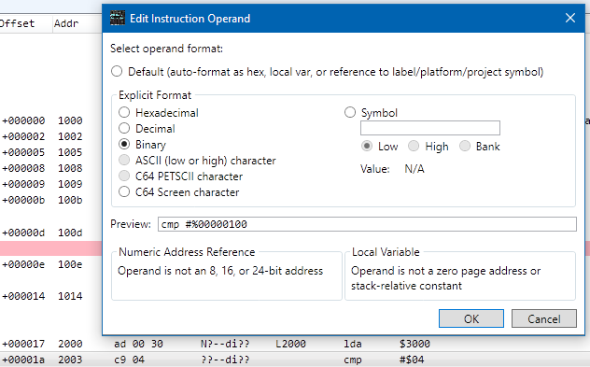Click the cmp opcode in bottom row
Viewport: 590px width, 367px height.
click(353, 360)
